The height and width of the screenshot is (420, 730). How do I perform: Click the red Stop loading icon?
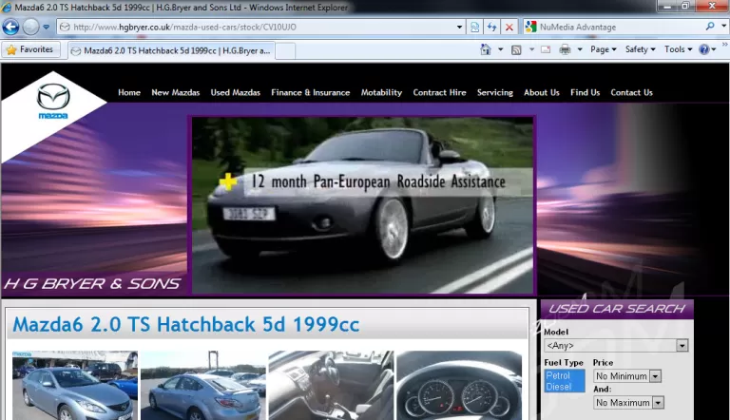(509, 27)
